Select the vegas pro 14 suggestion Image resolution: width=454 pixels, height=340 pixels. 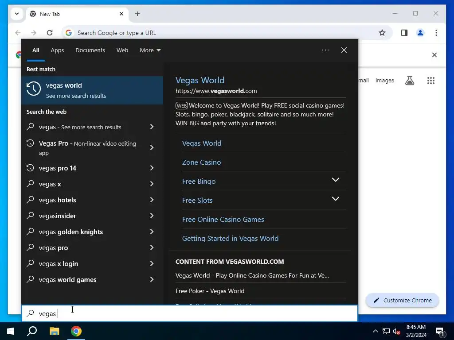(x=57, y=168)
